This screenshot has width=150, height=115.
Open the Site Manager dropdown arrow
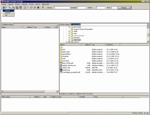(7, 7)
